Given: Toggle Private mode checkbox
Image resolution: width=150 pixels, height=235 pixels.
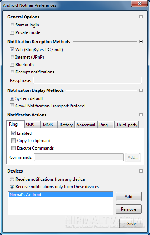Looking at the screenshot, I should coord(12,32).
